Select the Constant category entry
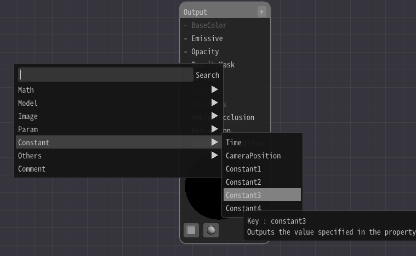The image size is (416, 256). [34, 143]
